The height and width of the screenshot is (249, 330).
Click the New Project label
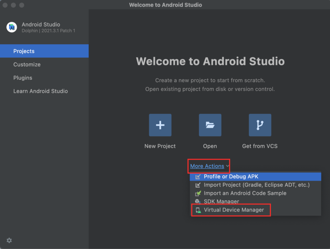[x=160, y=146]
